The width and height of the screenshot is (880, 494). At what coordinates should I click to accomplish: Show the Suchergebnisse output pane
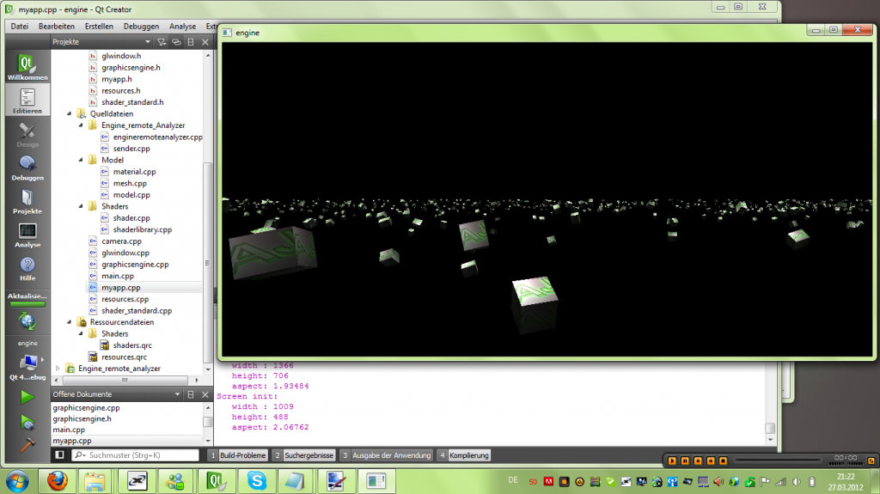(x=303, y=455)
